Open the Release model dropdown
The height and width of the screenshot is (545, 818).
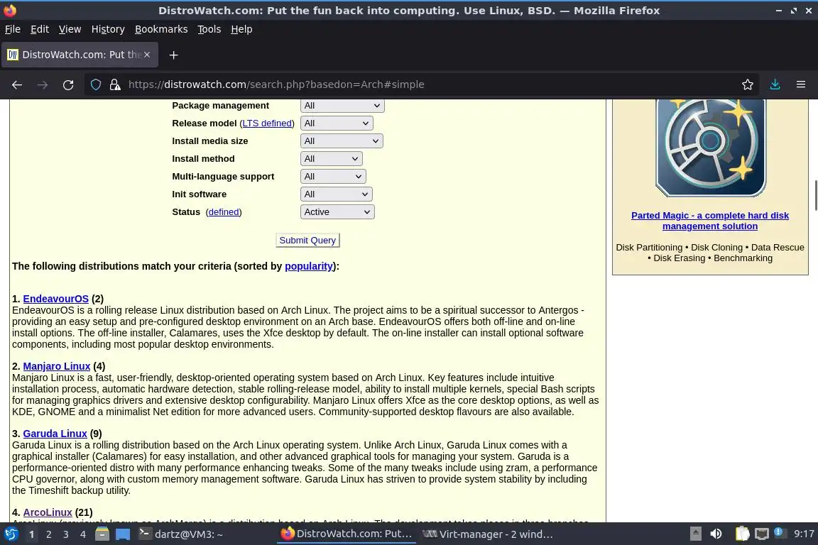337,123
